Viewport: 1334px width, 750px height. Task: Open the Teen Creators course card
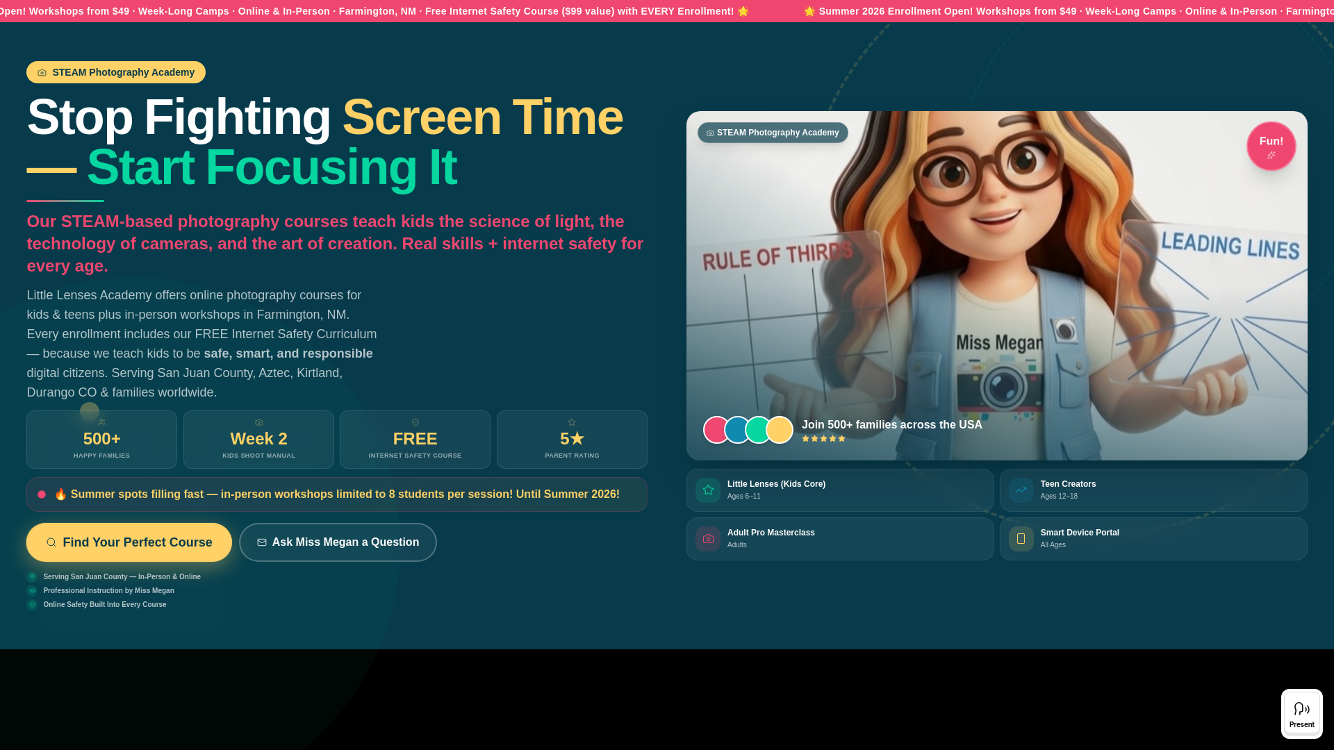pos(1153,490)
